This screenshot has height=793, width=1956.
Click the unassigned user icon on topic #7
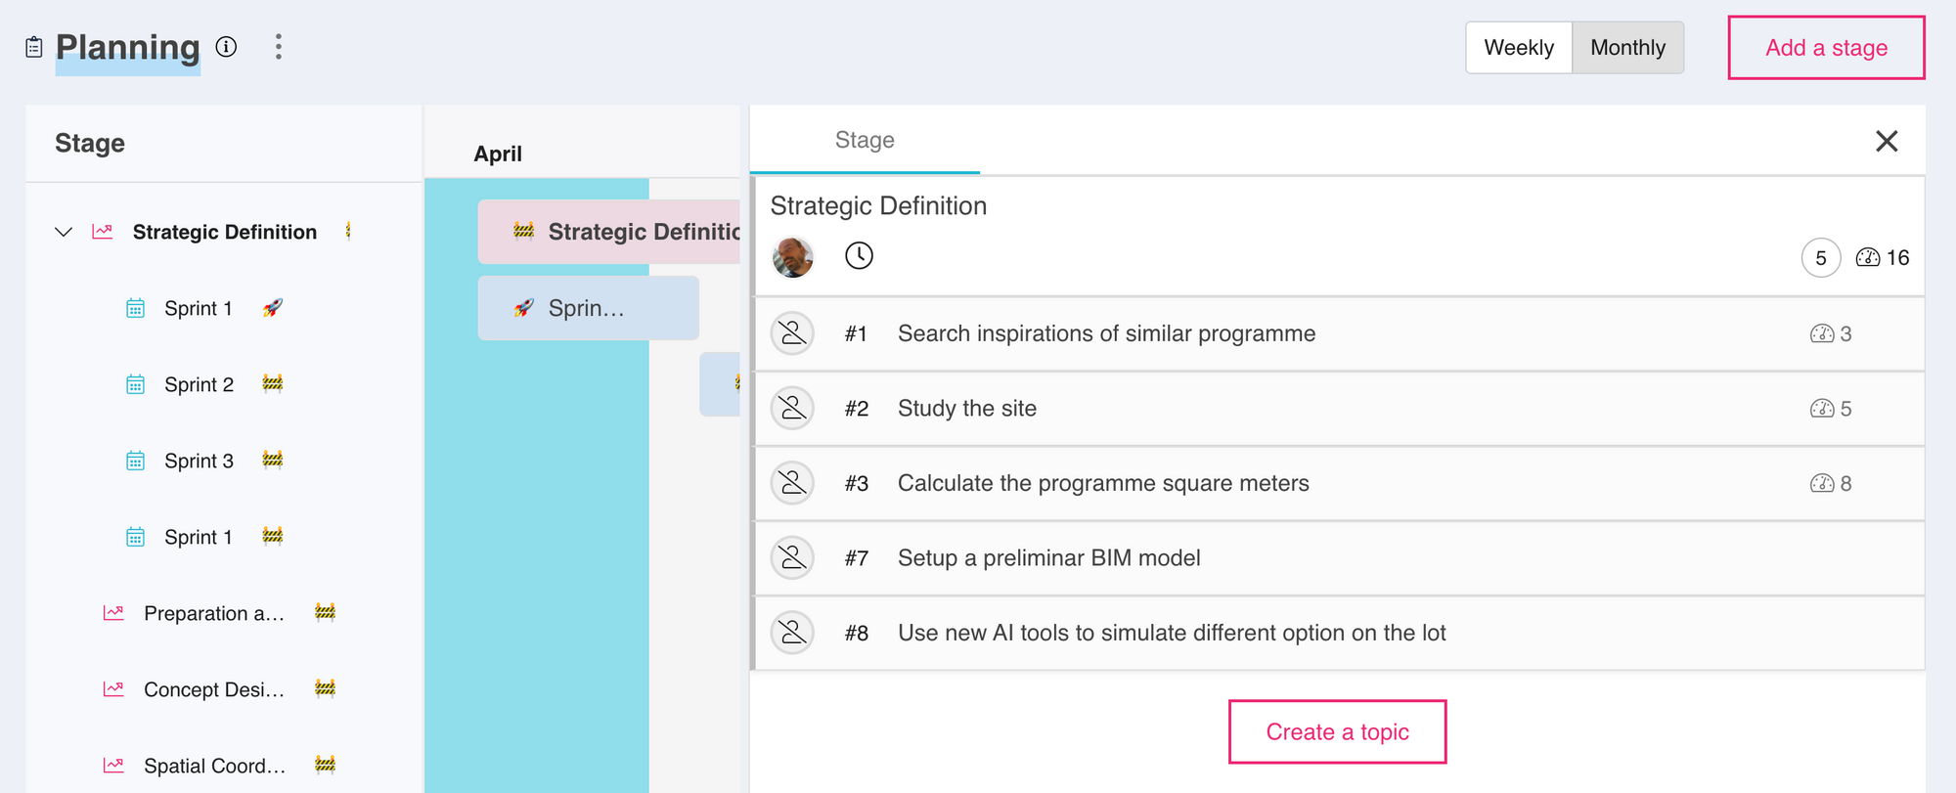[793, 557]
